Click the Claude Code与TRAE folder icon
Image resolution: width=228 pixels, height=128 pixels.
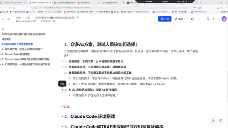(x=17, y=21)
